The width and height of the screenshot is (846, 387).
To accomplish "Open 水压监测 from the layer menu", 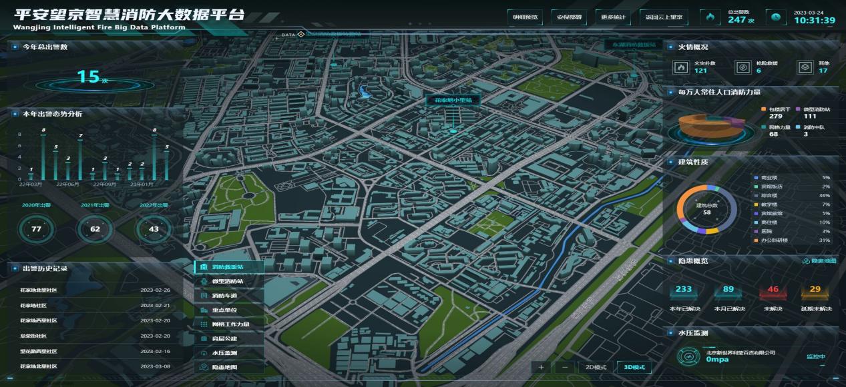I will click(229, 353).
